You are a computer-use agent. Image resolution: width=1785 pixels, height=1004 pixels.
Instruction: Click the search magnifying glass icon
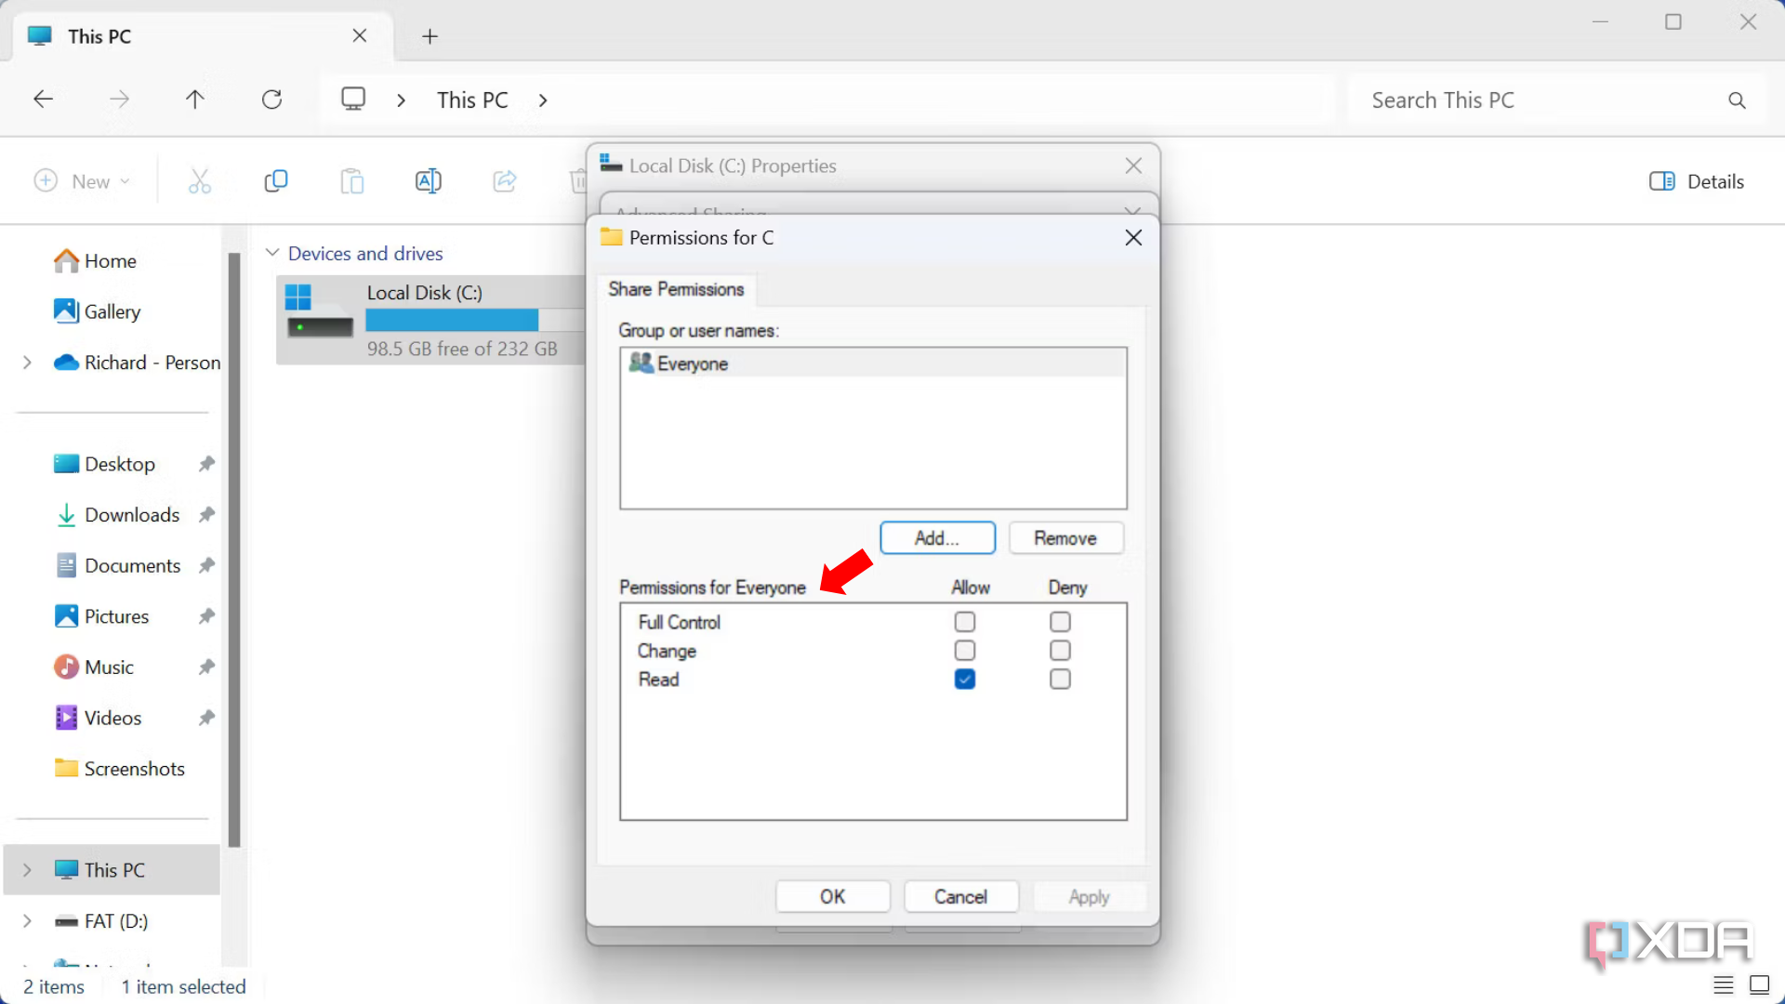1737,99
